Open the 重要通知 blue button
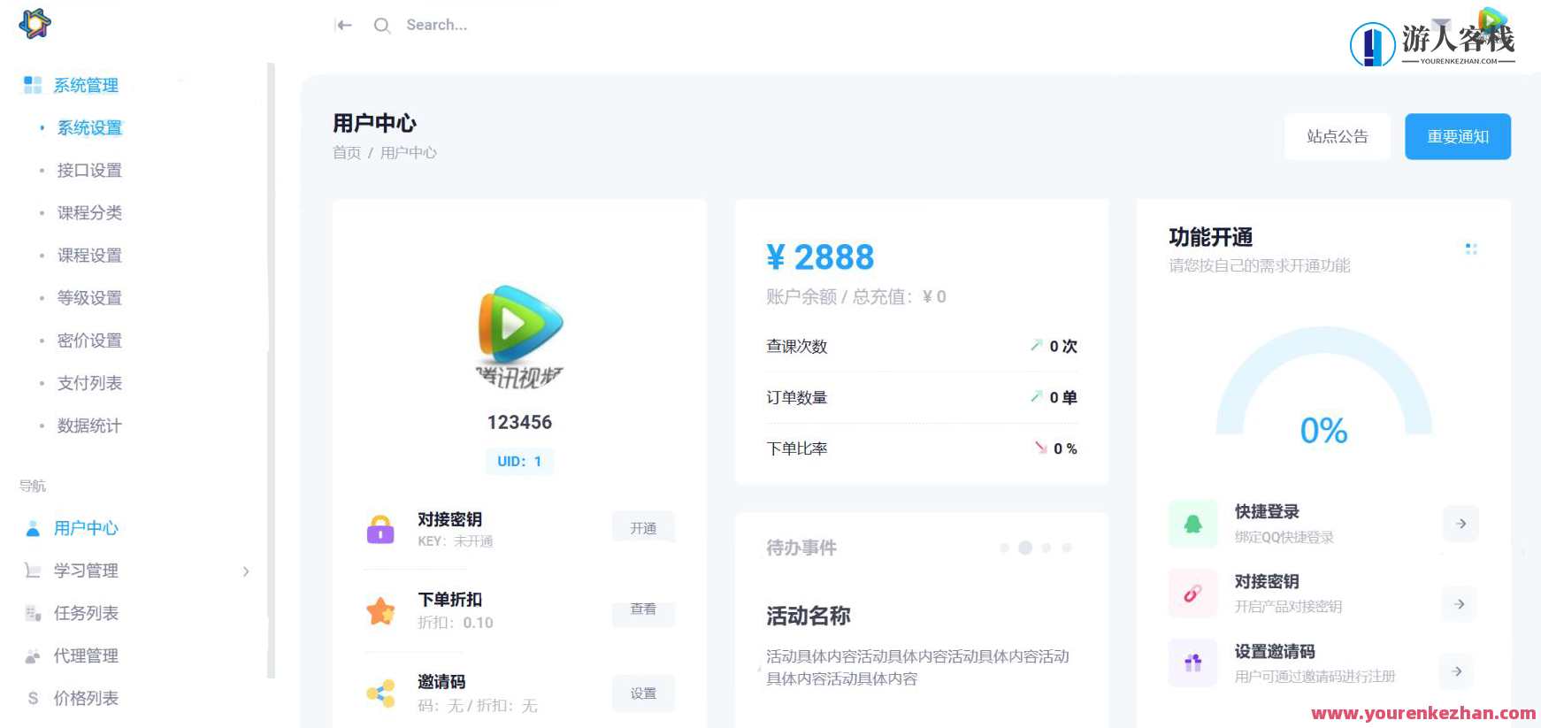 click(1458, 136)
